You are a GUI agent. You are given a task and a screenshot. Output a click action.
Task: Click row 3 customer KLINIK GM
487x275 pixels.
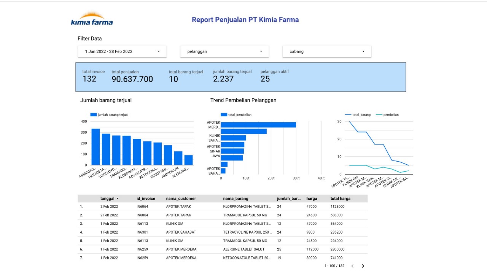175,224
